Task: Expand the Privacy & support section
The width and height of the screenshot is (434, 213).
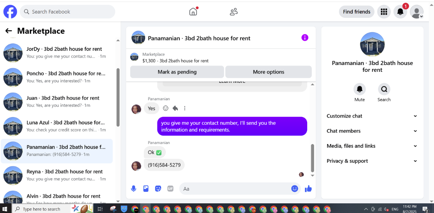Action: click(x=372, y=161)
